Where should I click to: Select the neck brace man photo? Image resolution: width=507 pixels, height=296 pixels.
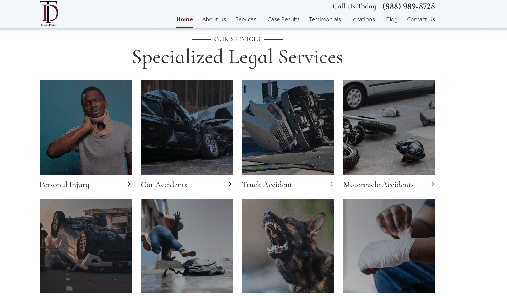click(x=85, y=127)
